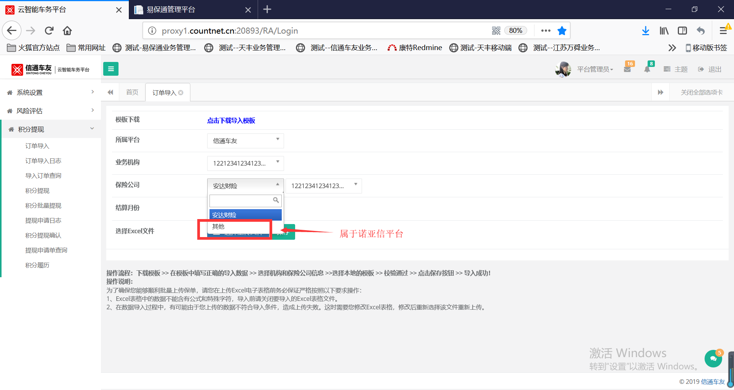The width and height of the screenshot is (734, 390).
Task: Switch to the 首页 tab
Action: coord(132,92)
